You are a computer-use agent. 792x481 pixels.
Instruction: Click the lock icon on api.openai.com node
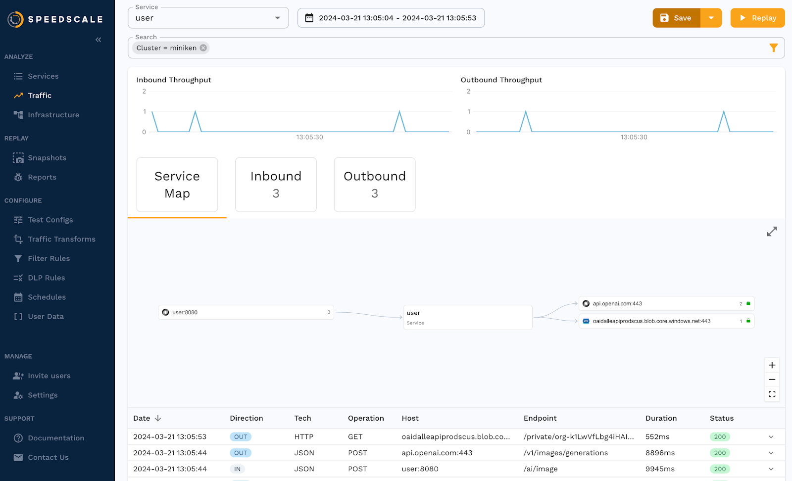click(x=748, y=303)
